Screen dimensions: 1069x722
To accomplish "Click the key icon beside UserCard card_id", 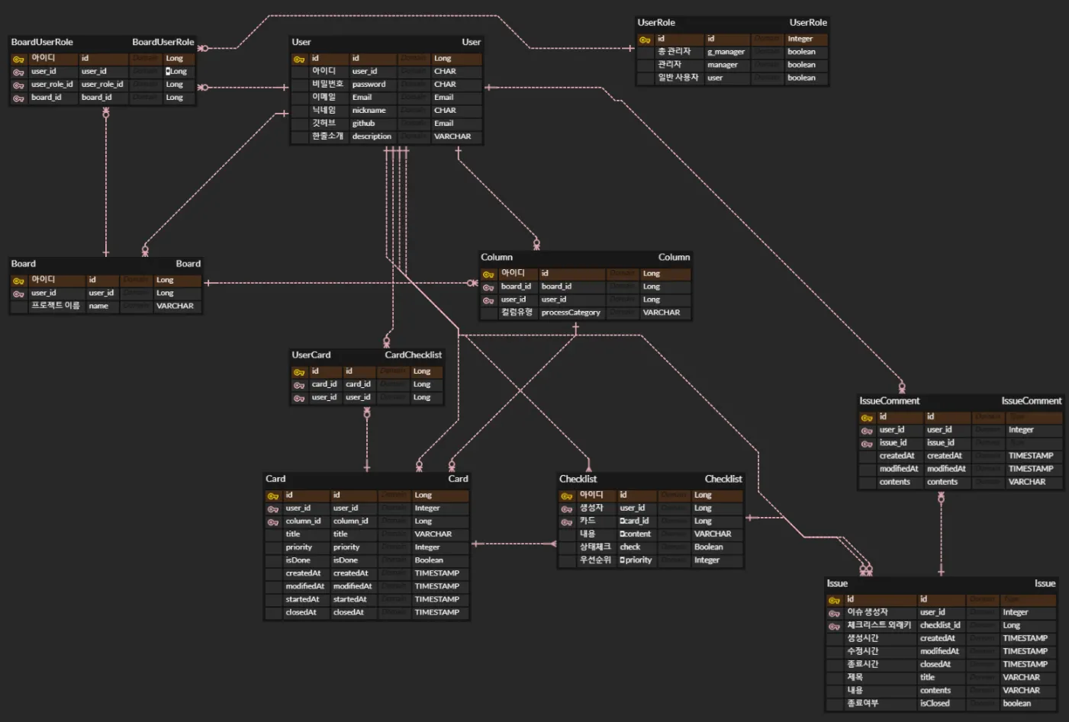I will (x=299, y=385).
